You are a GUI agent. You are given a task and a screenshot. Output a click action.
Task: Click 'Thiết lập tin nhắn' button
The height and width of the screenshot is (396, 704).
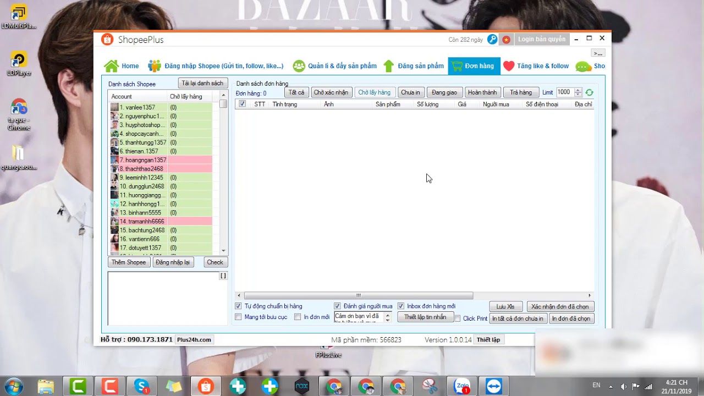pos(425,317)
